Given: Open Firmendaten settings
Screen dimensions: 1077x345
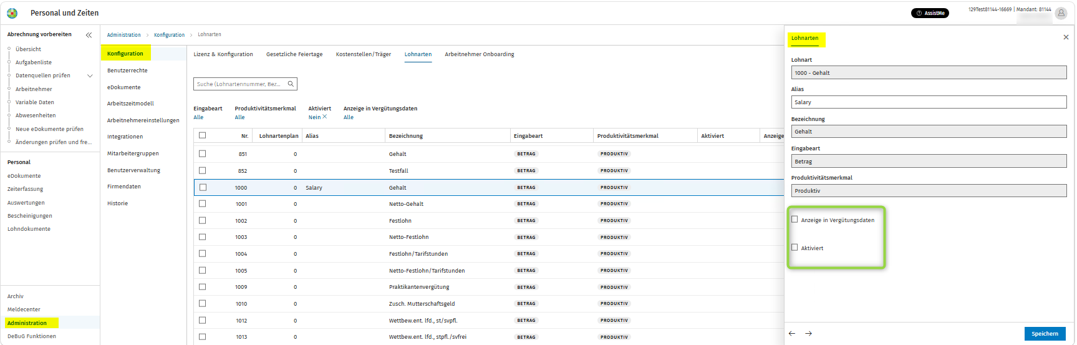Looking at the screenshot, I should pos(123,187).
